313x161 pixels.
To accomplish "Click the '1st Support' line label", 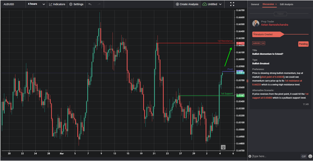I will 227,94.
